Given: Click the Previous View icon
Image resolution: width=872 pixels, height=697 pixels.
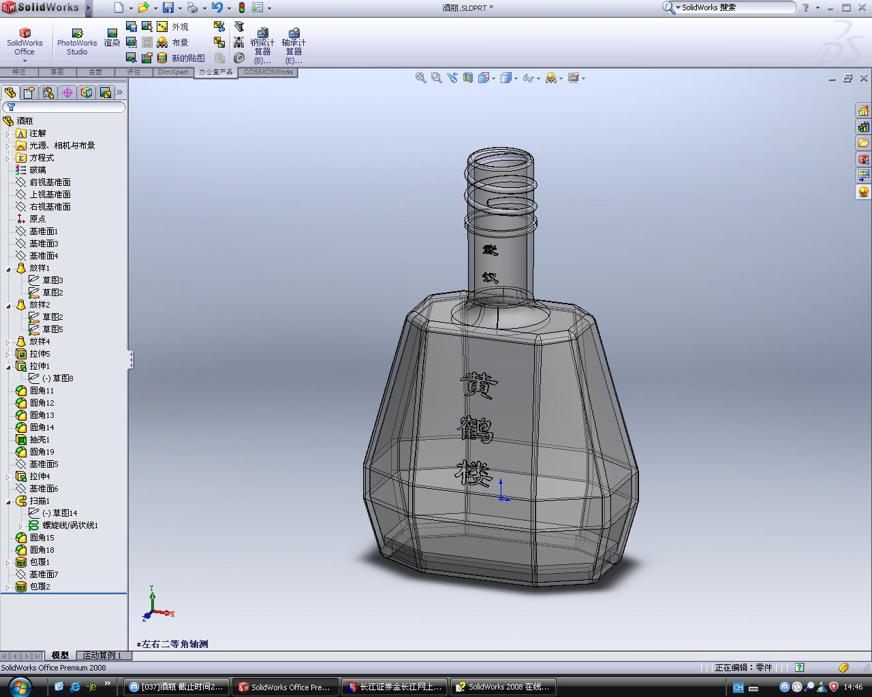Looking at the screenshot, I should click(x=452, y=78).
